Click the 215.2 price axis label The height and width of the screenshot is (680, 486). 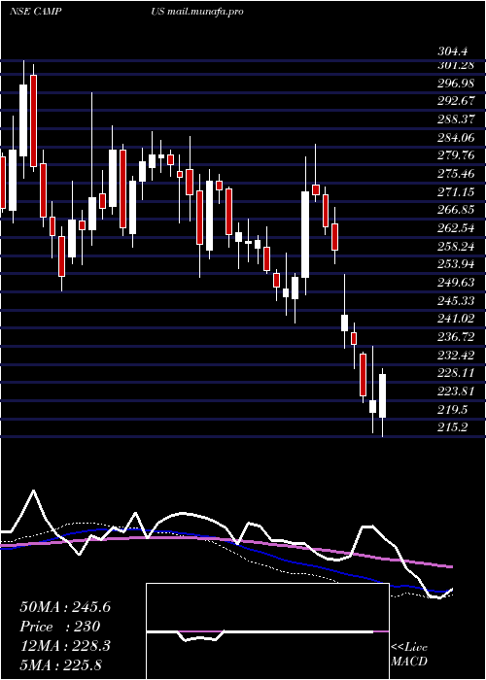(x=453, y=427)
